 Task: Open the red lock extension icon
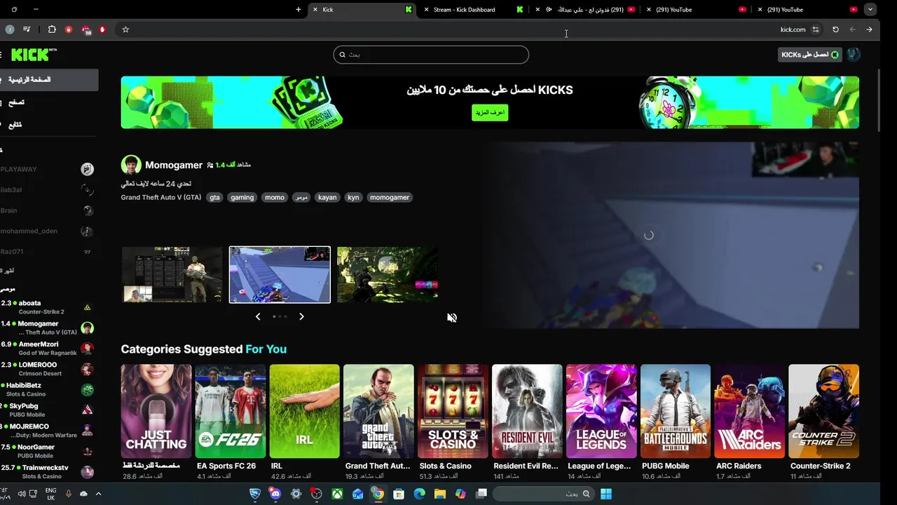click(69, 29)
